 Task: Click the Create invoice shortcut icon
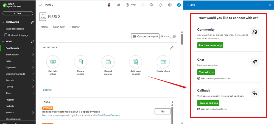click(x=80, y=62)
